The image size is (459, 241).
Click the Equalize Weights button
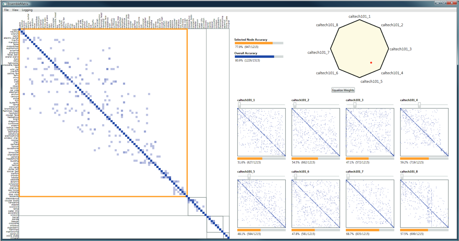click(x=343, y=90)
